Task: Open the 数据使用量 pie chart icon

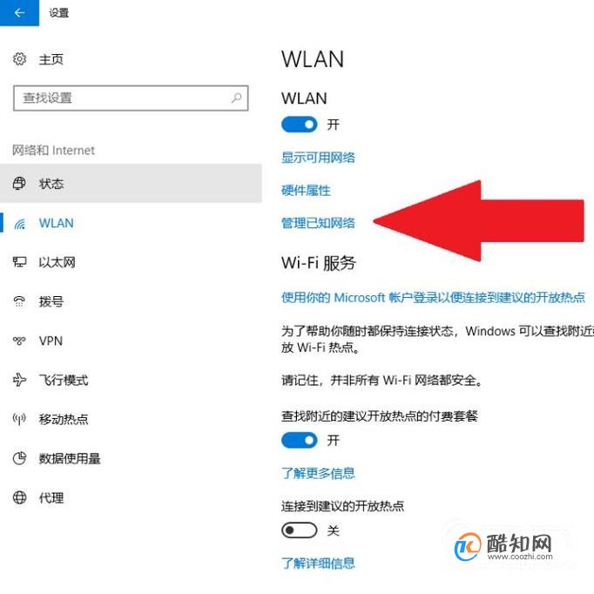Action: [19, 458]
